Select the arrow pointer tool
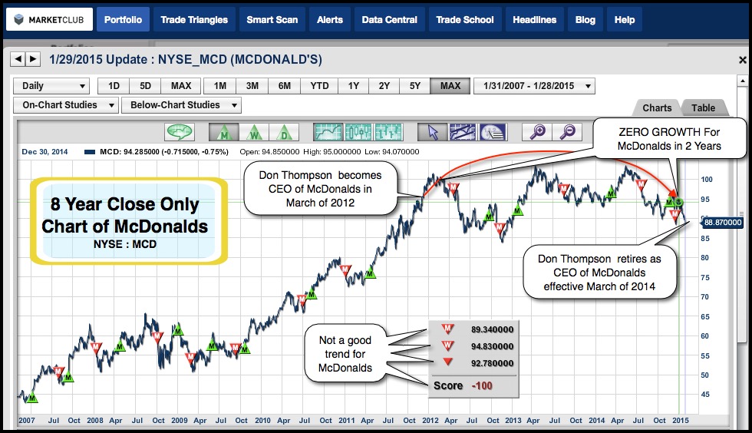The image size is (752, 433). 432,132
